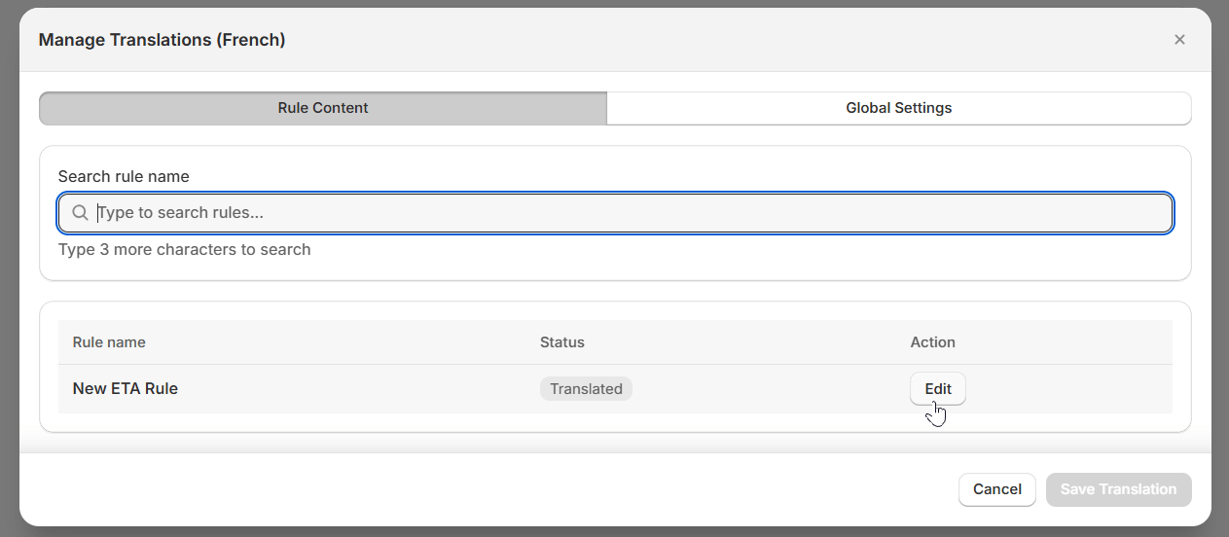Image resolution: width=1229 pixels, height=537 pixels.
Task: Open the Global Settings tab
Action: [x=898, y=108]
